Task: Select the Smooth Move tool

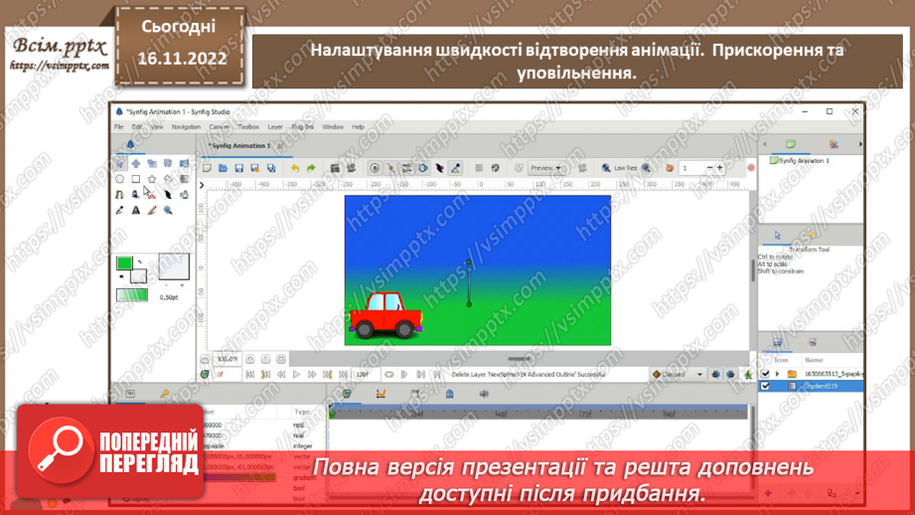Action: (x=136, y=163)
